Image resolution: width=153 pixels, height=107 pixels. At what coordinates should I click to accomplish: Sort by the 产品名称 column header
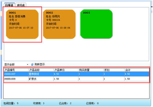[41, 70]
